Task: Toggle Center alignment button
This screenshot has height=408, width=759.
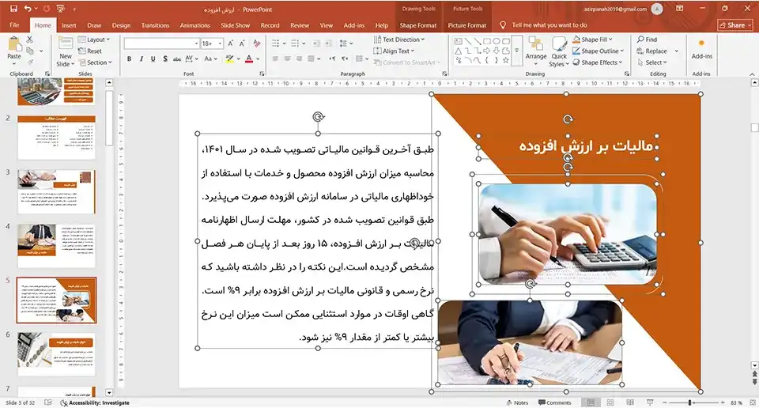Action: pyautogui.click(x=288, y=59)
